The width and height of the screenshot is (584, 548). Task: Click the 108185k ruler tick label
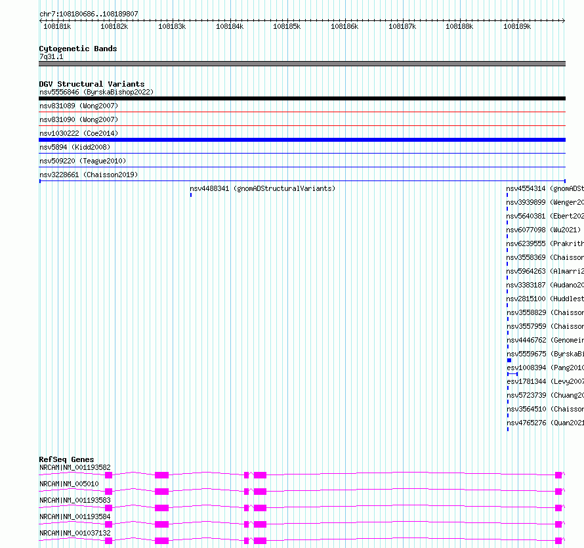[x=287, y=26]
